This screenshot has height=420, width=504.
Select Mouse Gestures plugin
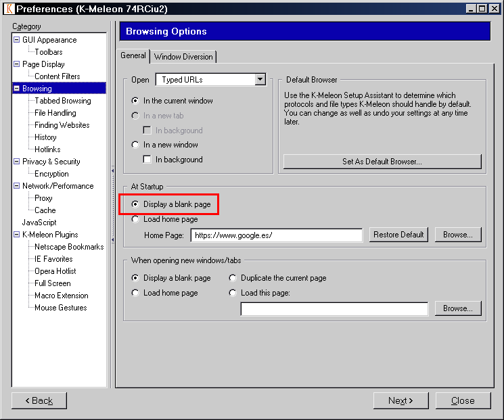[61, 308]
